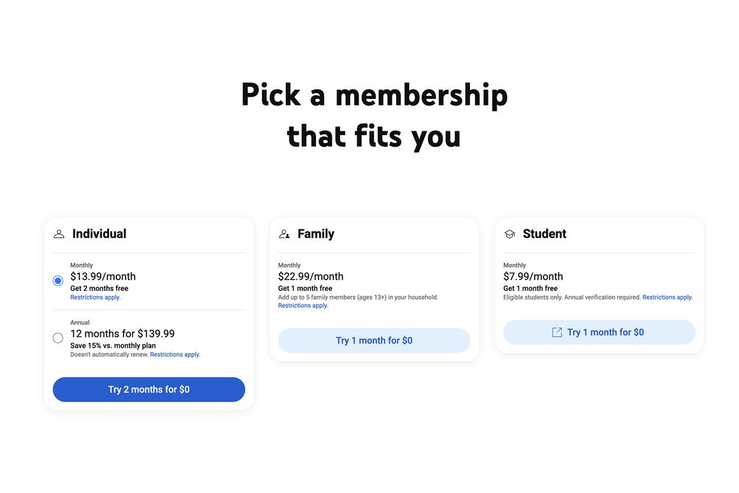
Task: Click the Student plan heading
Action: point(544,234)
